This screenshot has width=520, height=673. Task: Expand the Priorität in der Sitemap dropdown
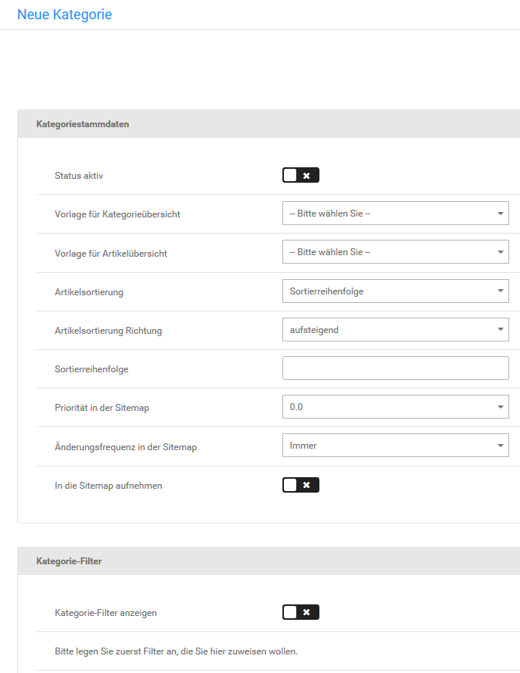[395, 407]
